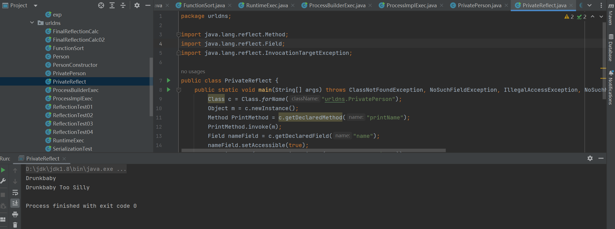The width and height of the screenshot is (615, 229).
Task: Close the PrivateReflect run tab
Action: 64,159
